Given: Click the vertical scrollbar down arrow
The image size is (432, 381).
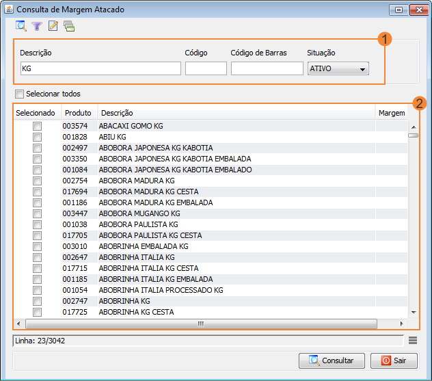Looking at the screenshot, I should (x=414, y=313).
